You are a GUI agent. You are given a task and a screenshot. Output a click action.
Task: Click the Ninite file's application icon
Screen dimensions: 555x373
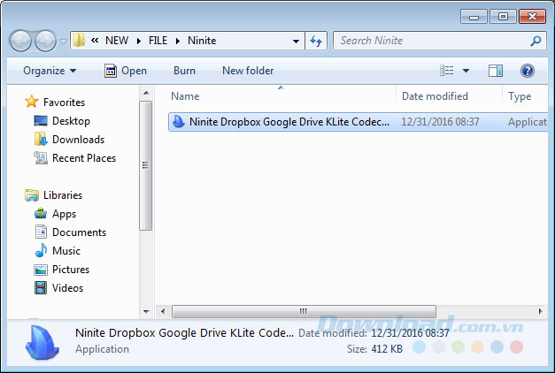tap(179, 122)
